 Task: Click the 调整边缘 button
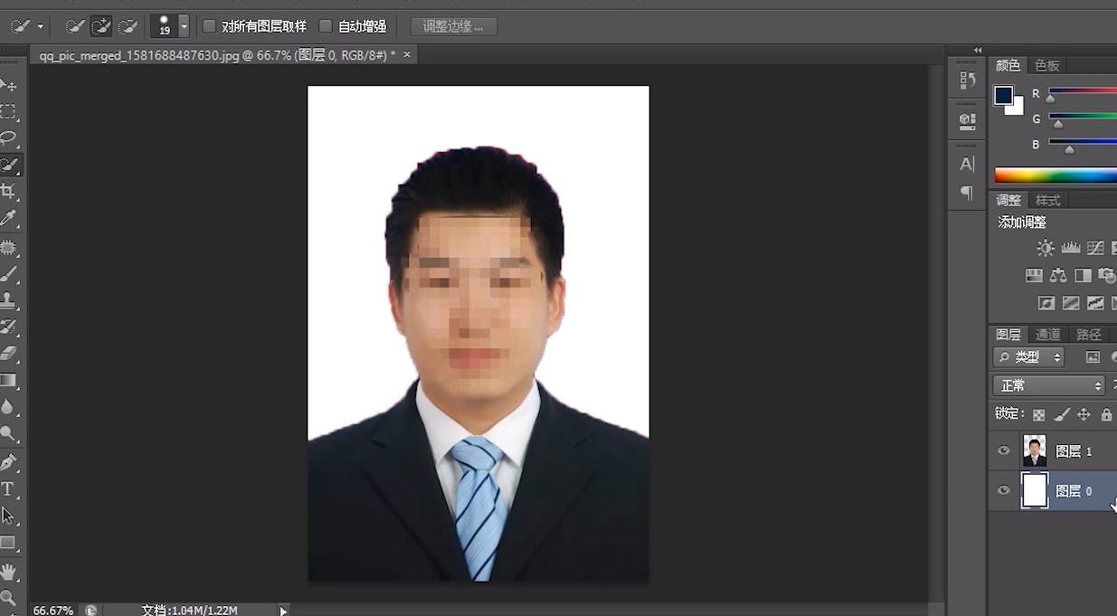(453, 26)
